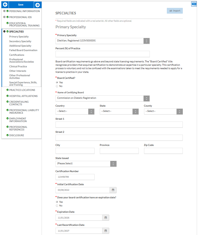
Task: Jump to Failed Board Examination subsection
Action: point(23,50)
